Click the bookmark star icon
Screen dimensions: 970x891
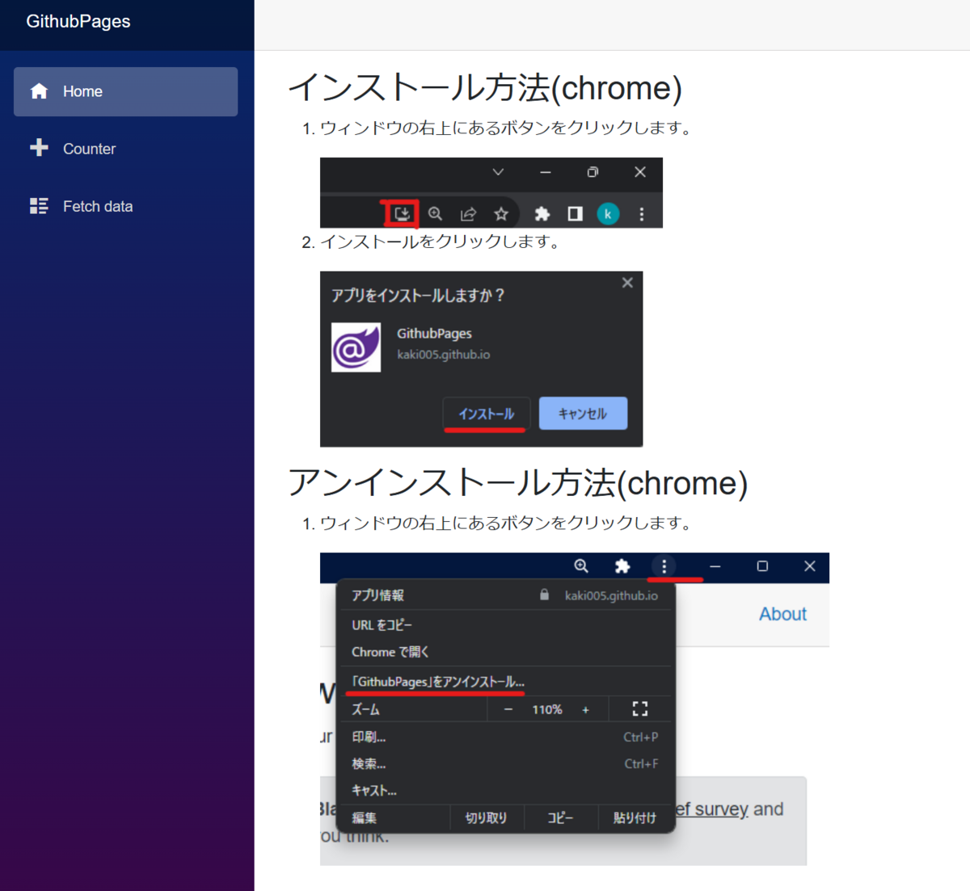coord(501,214)
